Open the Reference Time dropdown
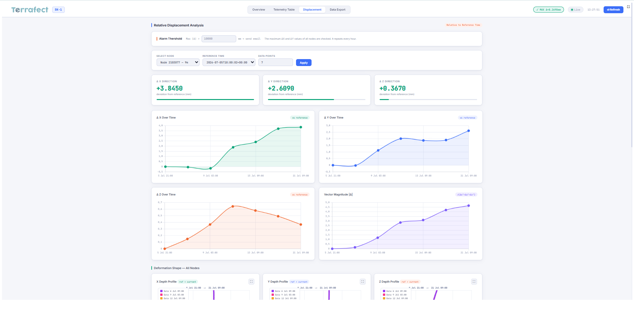634x312 pixels. point(229,62)
